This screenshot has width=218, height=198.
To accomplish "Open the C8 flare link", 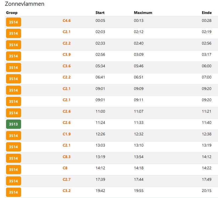I will pyautogui.click(x=65, y=168).
